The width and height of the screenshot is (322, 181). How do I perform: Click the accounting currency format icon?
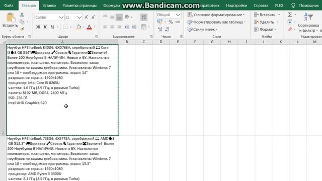160,22
